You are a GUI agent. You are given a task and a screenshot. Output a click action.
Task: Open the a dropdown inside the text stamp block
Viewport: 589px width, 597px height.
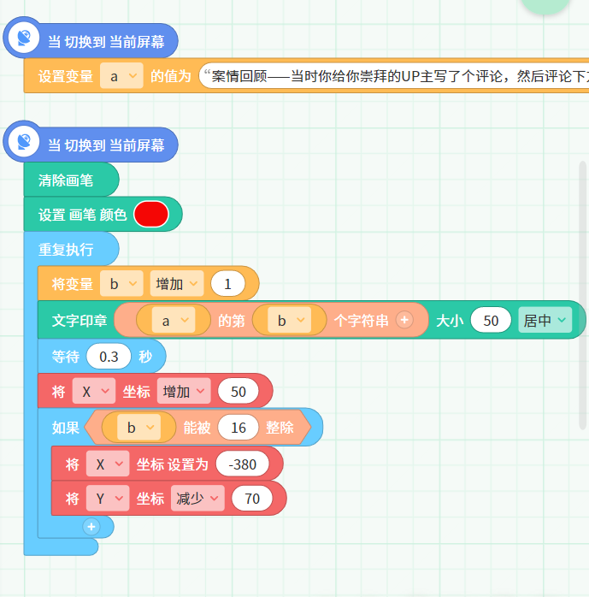(x=174, y=321)
